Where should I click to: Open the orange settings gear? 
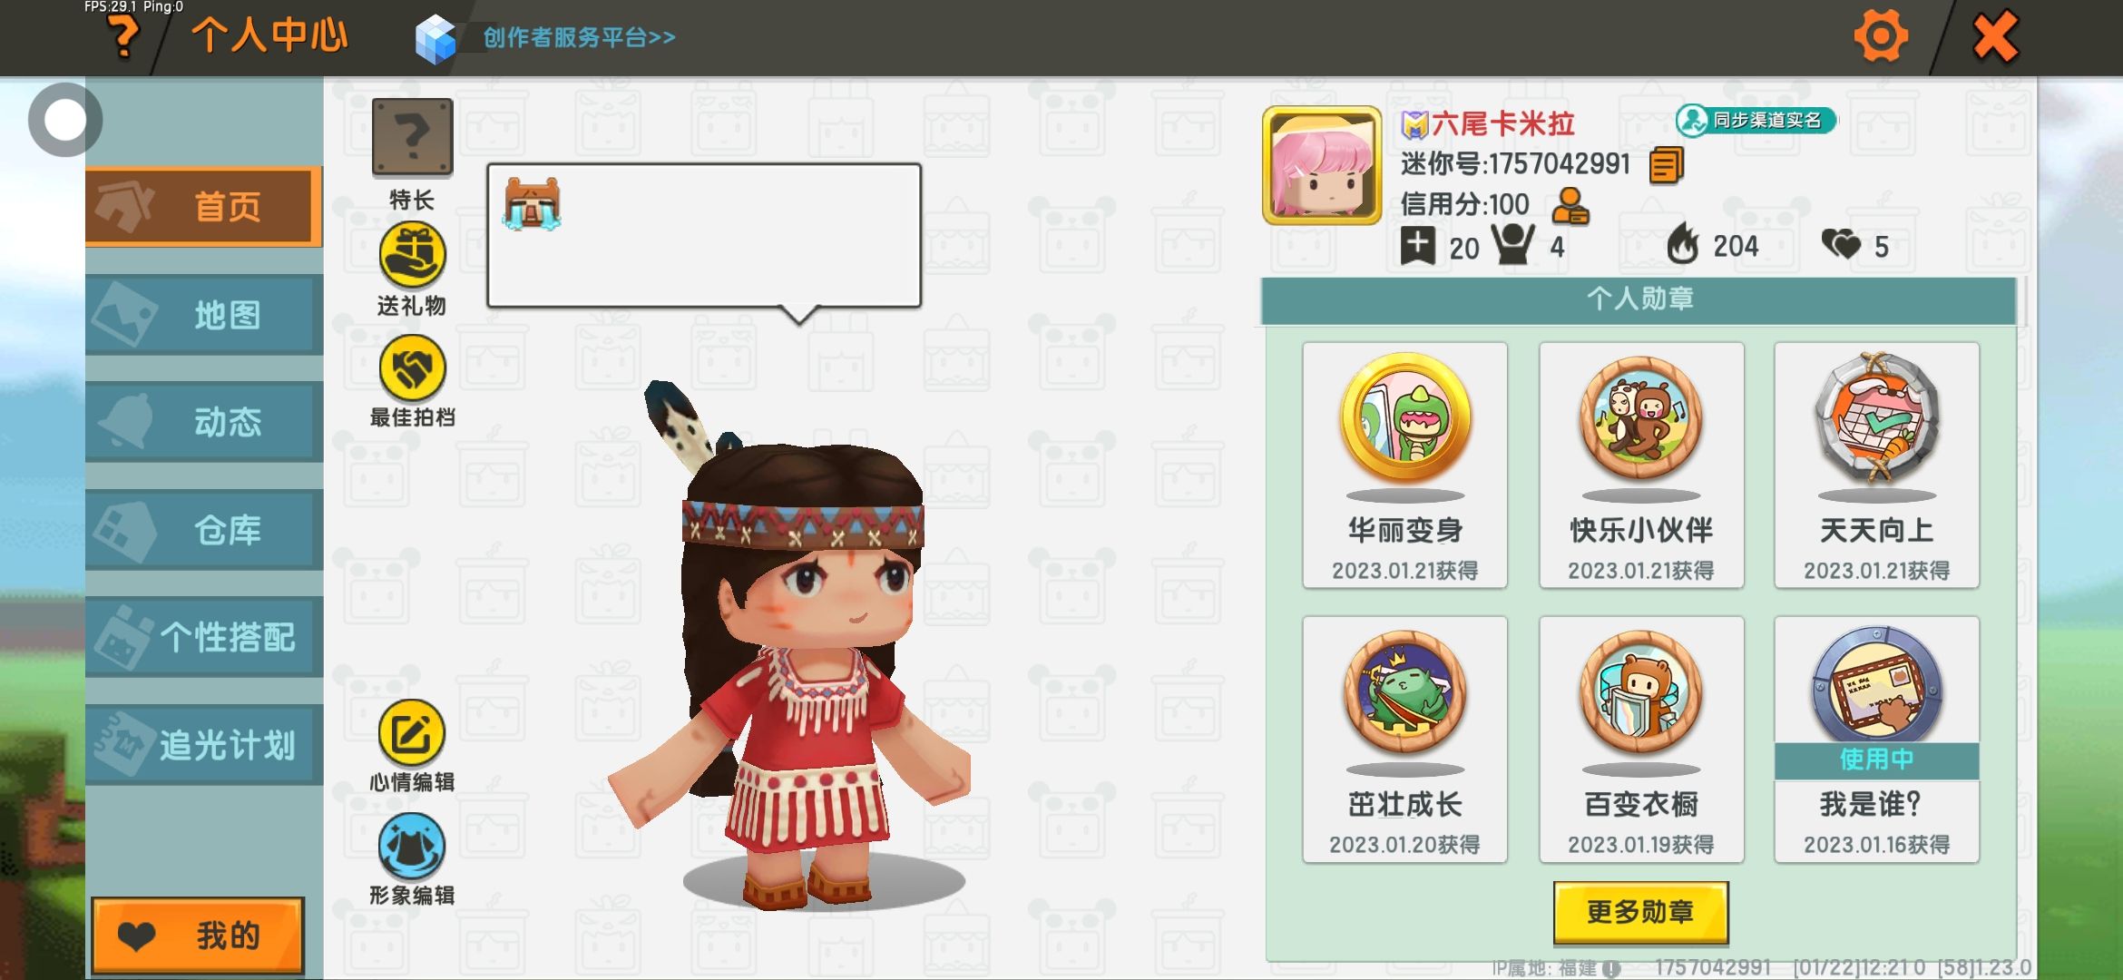click(1881, 36)
